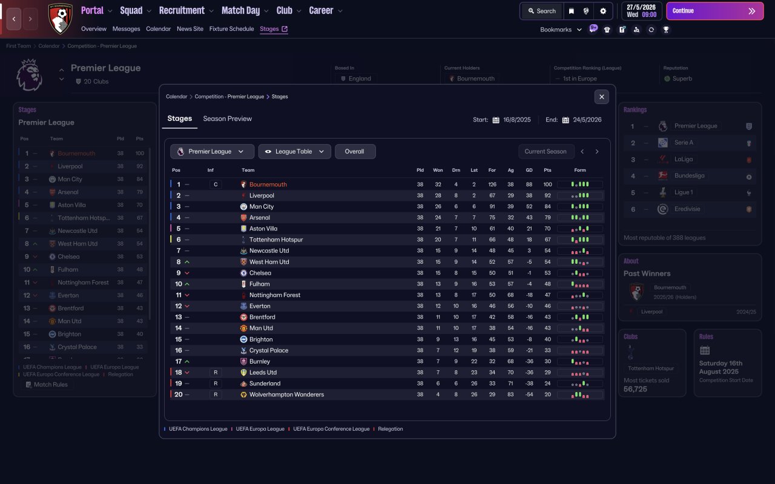The width and height of the screenshot is (775, 484).
Task: Open the globe icon in the top bar
Action: tap(587, 11)
